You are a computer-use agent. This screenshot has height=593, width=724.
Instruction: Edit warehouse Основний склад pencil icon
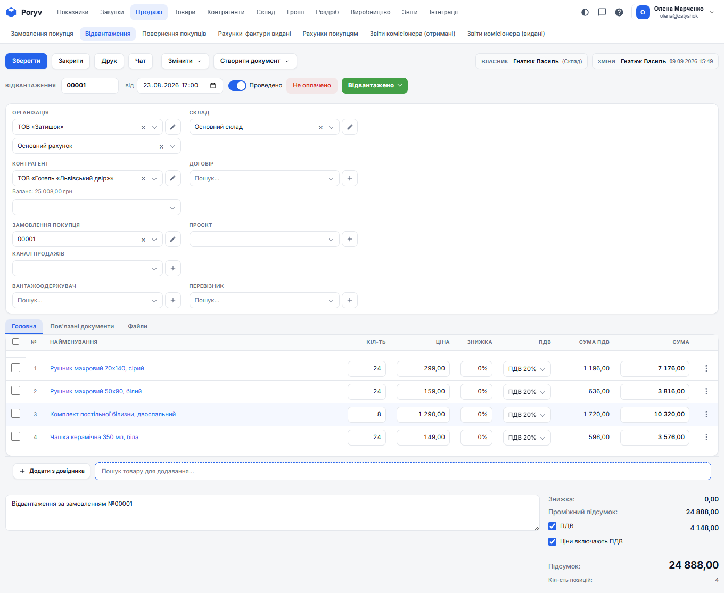[x=350, y=127]
